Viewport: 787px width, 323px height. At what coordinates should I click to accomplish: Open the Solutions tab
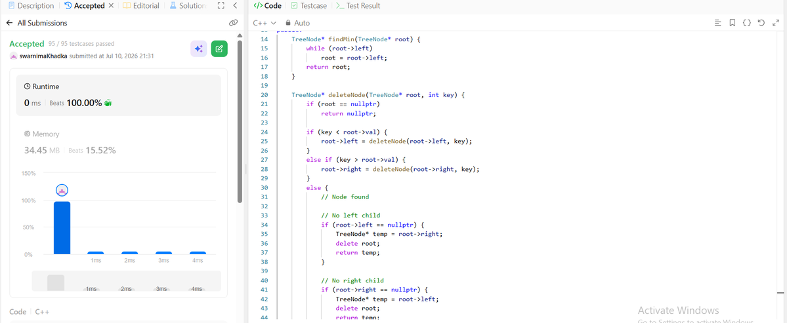pyautogui.click(x=188, y=5)
